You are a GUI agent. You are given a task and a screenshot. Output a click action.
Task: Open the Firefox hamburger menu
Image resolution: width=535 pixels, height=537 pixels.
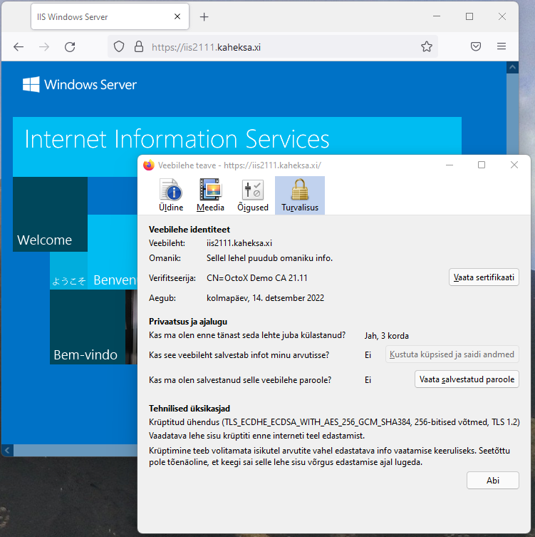502,46
